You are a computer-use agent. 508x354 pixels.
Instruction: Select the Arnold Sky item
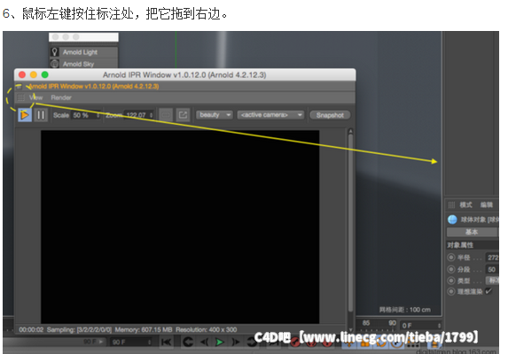tap(83, 64)
